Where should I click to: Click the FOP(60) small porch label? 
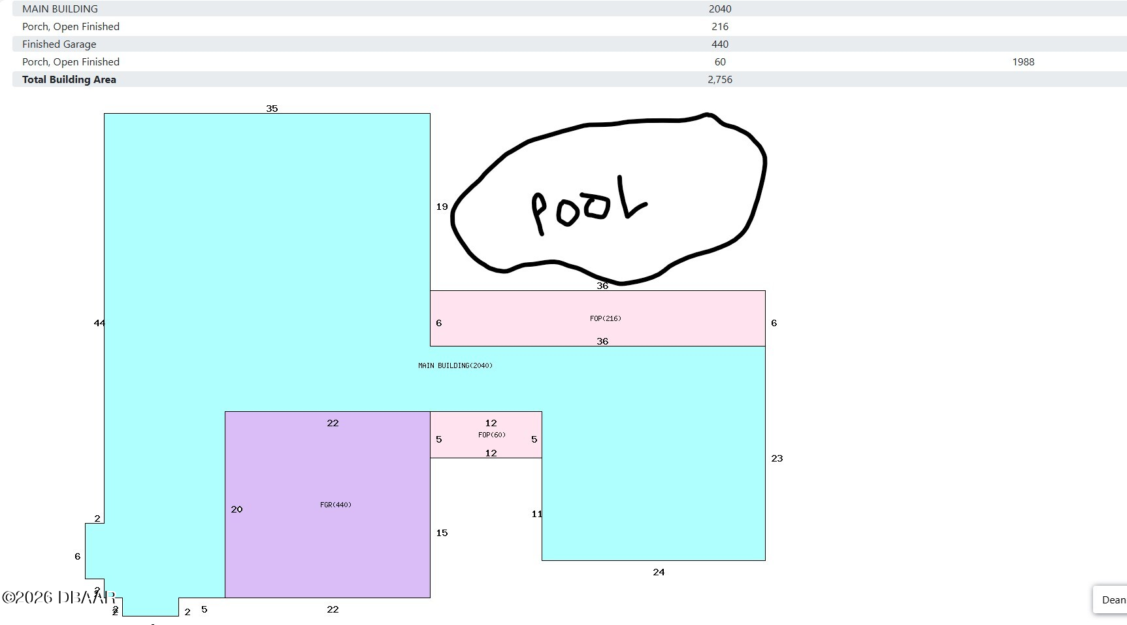491,435
